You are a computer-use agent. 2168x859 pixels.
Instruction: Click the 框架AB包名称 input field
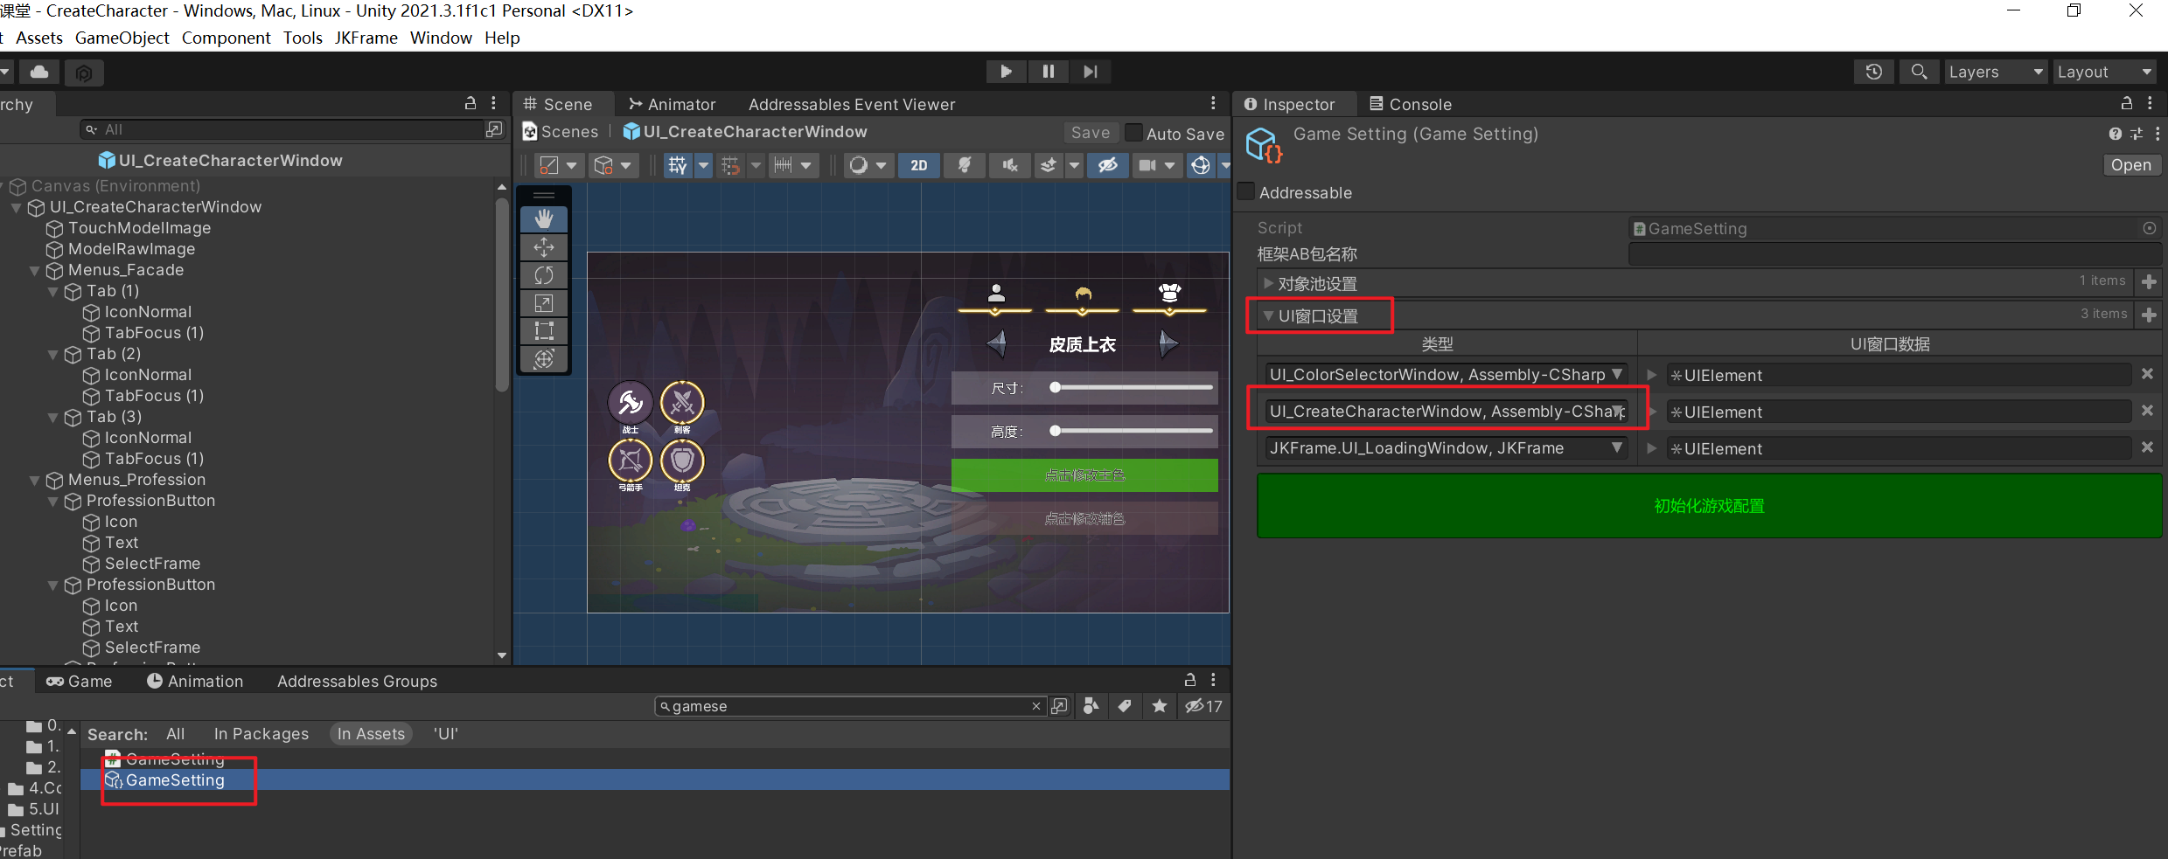[1893, 254]
